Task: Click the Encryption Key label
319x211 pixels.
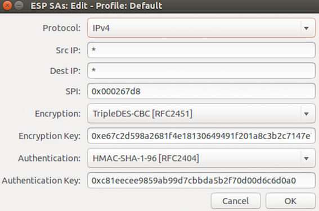Action: tap(50, 136)
